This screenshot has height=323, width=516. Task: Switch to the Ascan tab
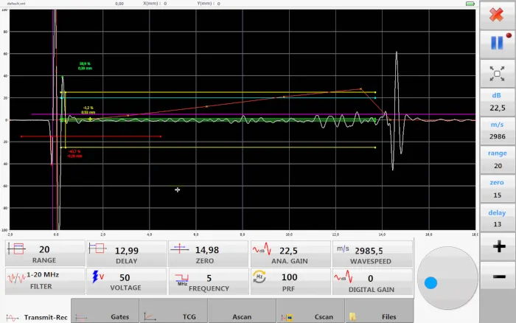coord(242,310)
